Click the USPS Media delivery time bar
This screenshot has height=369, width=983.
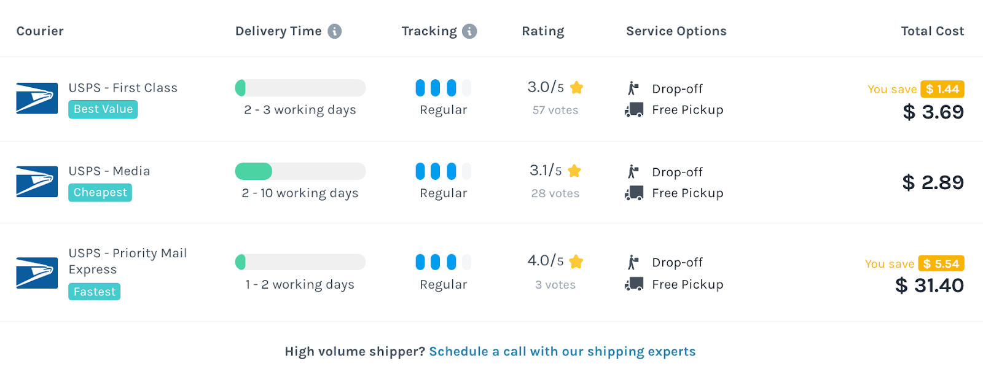pos(300,171)
